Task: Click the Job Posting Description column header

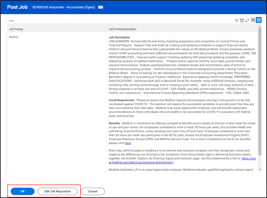Action: [123, 29]
